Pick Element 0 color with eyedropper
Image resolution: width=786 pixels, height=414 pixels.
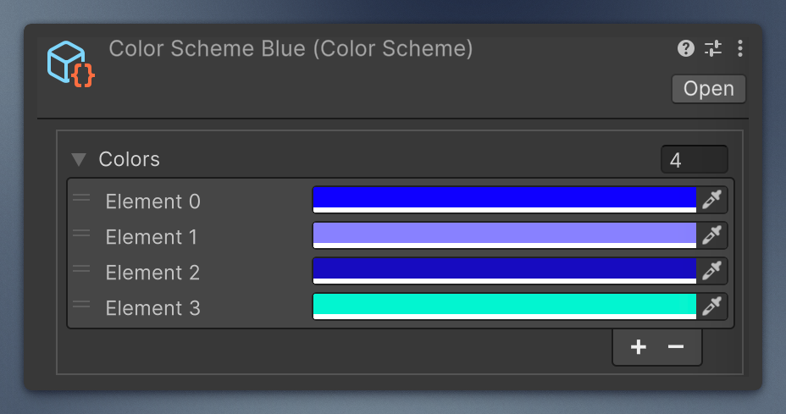coord(711,200)
